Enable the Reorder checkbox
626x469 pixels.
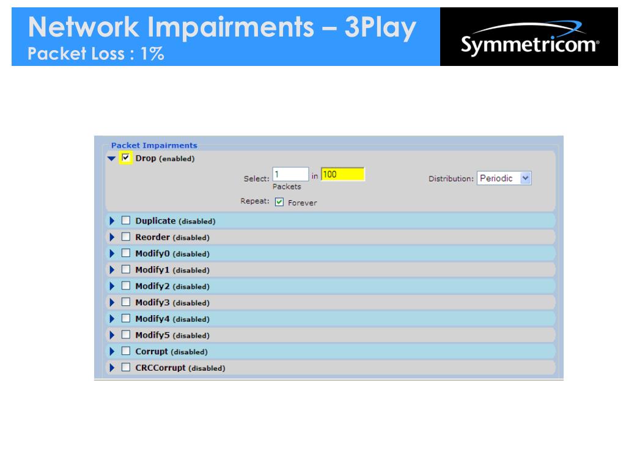[x=126, y=236]
